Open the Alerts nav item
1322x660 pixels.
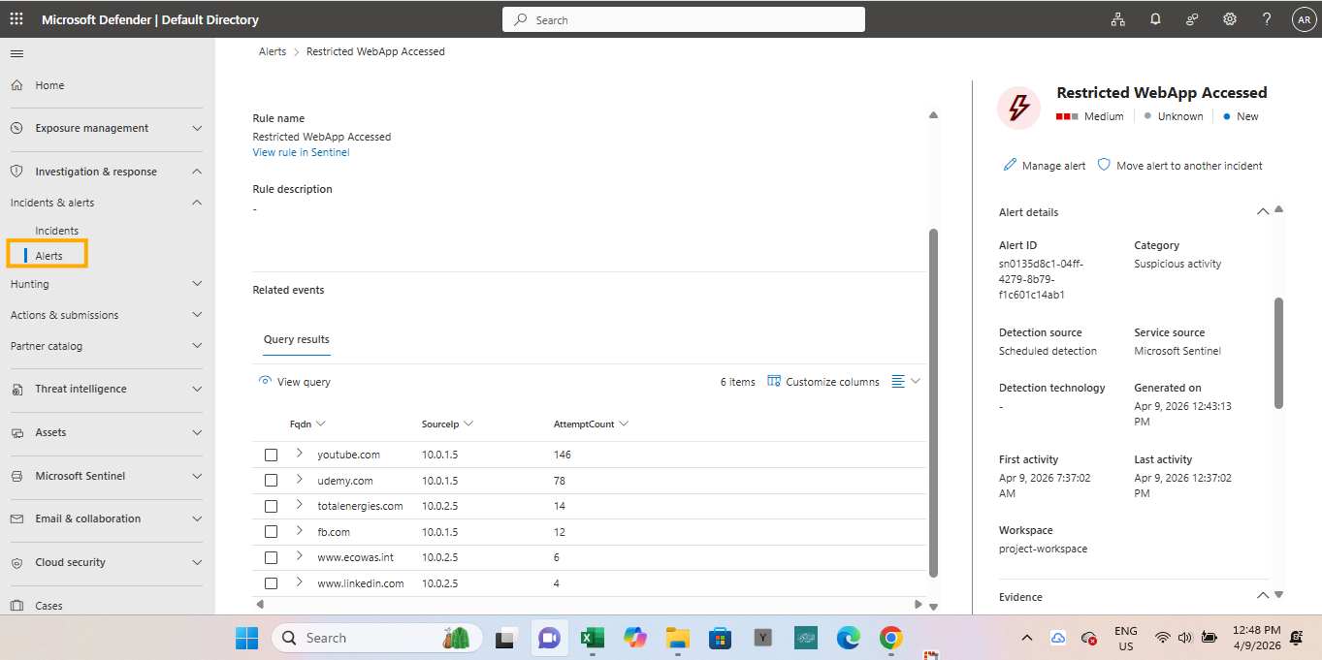point(48,256)
